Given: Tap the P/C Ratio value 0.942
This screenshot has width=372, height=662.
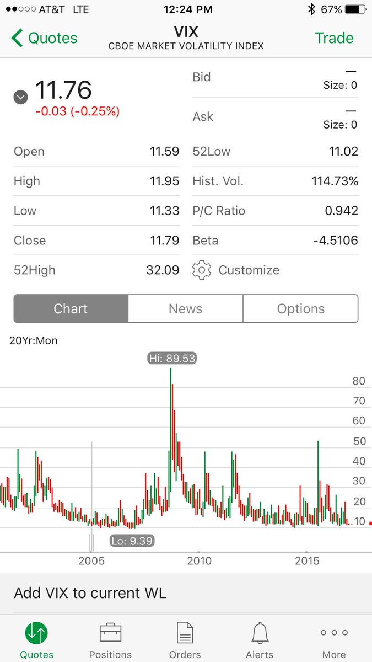Looking at the screenshot, I should (x=341, y=211).
